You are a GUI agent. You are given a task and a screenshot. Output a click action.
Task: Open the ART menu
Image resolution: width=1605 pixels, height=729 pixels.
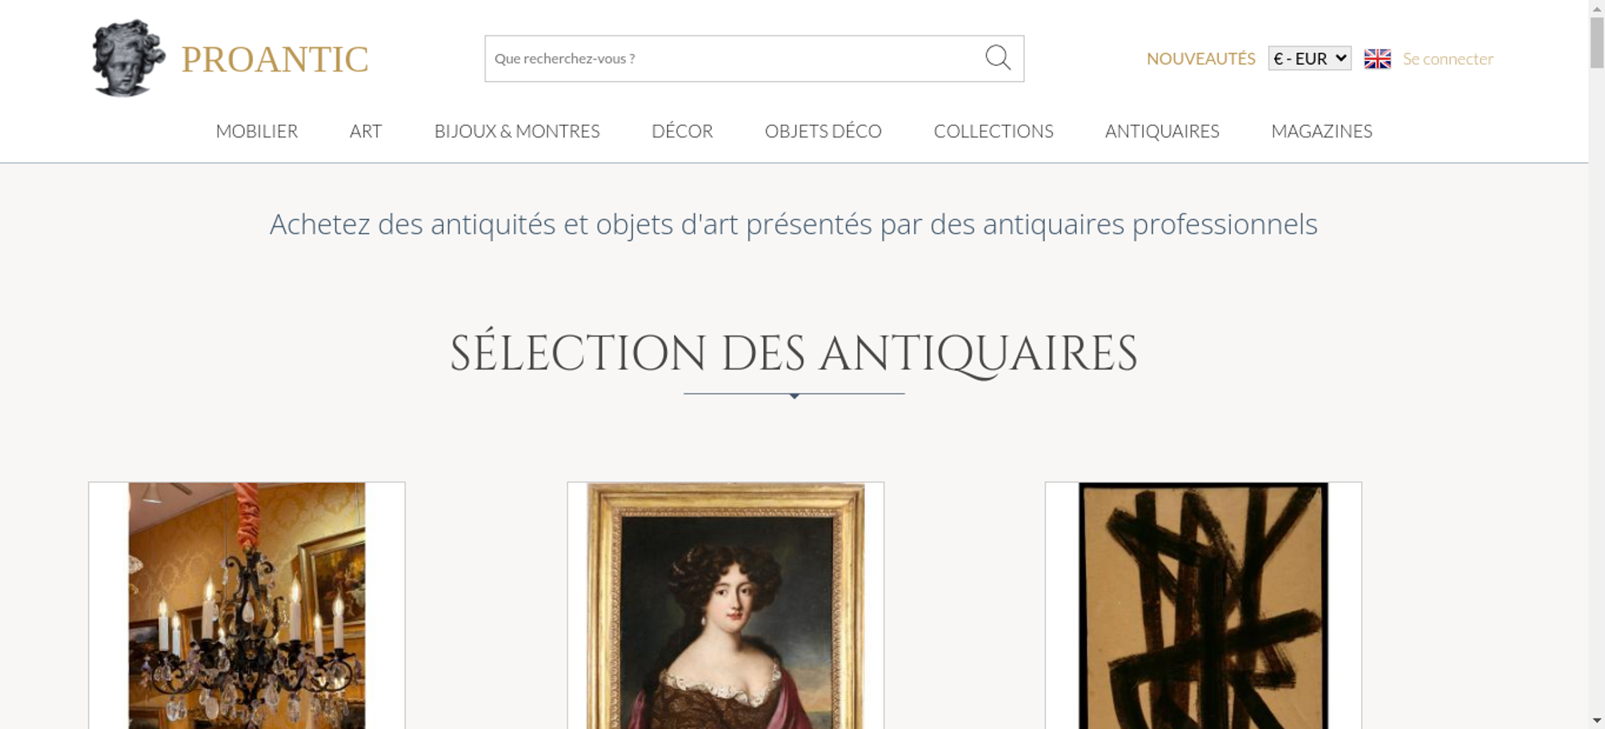tap(366, 131)
